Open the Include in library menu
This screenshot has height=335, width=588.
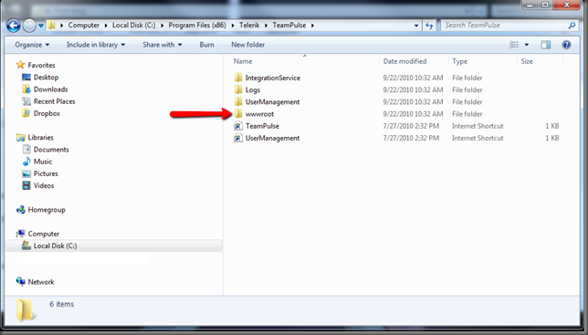[96, 45]
